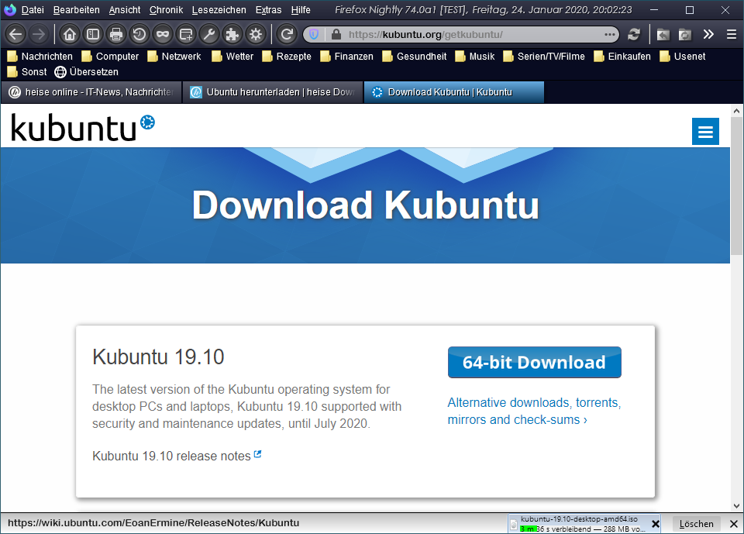Open the Hilfe menu
This screenshot has height=534, width=744.
pos(301,10)
